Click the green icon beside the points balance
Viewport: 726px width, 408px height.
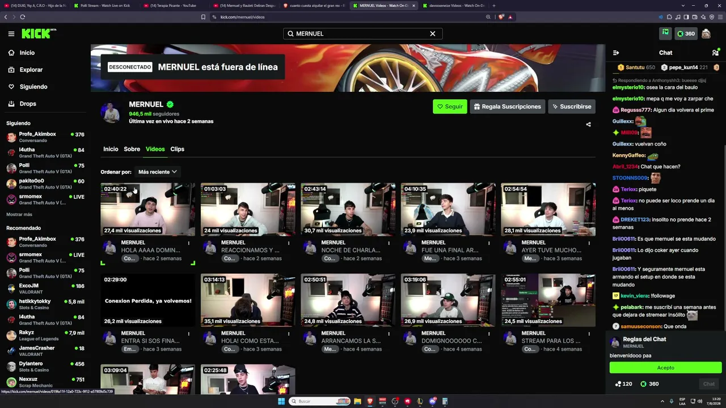(665, 33)
